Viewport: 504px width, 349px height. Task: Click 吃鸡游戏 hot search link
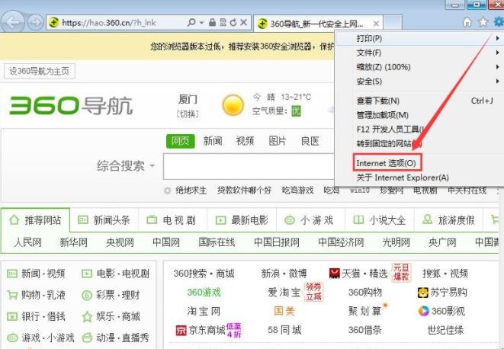297,191
